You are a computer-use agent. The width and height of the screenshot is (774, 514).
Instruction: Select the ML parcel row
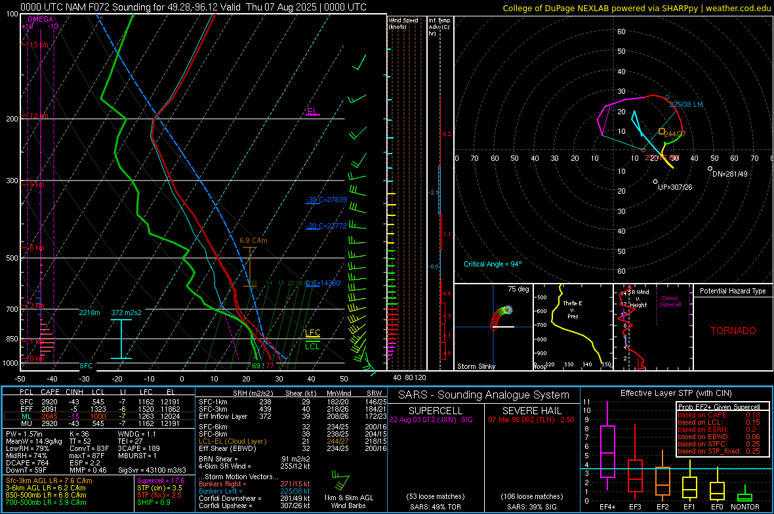pos(98,416)
